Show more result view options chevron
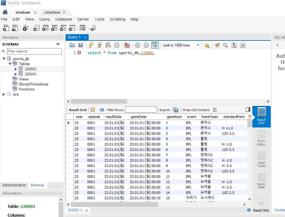 [261, 203]
